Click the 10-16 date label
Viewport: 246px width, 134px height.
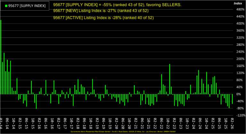pos(52,123)
